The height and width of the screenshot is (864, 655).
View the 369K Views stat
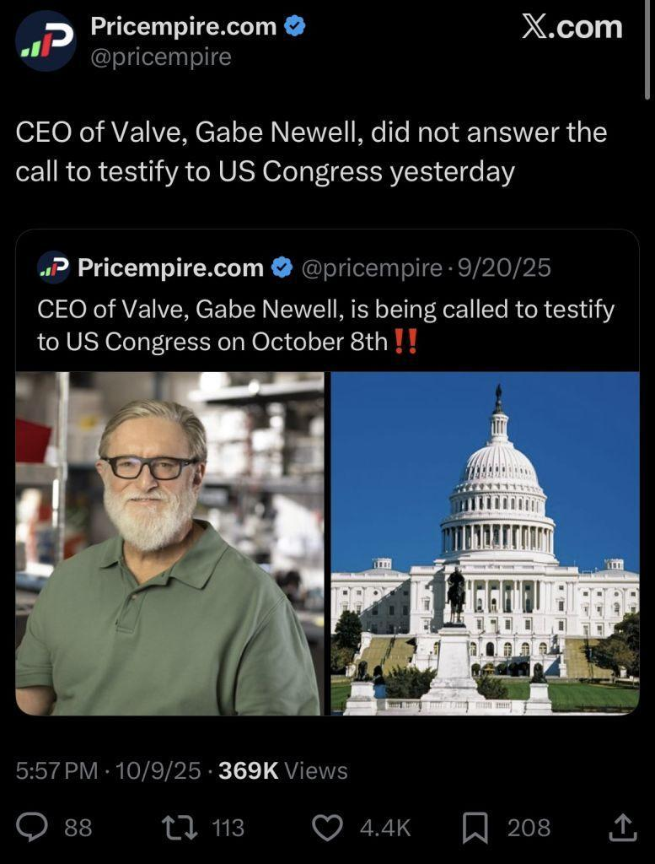tap(283, 770)
